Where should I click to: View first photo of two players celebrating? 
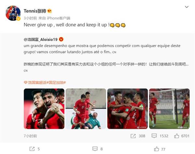point(44,109)
